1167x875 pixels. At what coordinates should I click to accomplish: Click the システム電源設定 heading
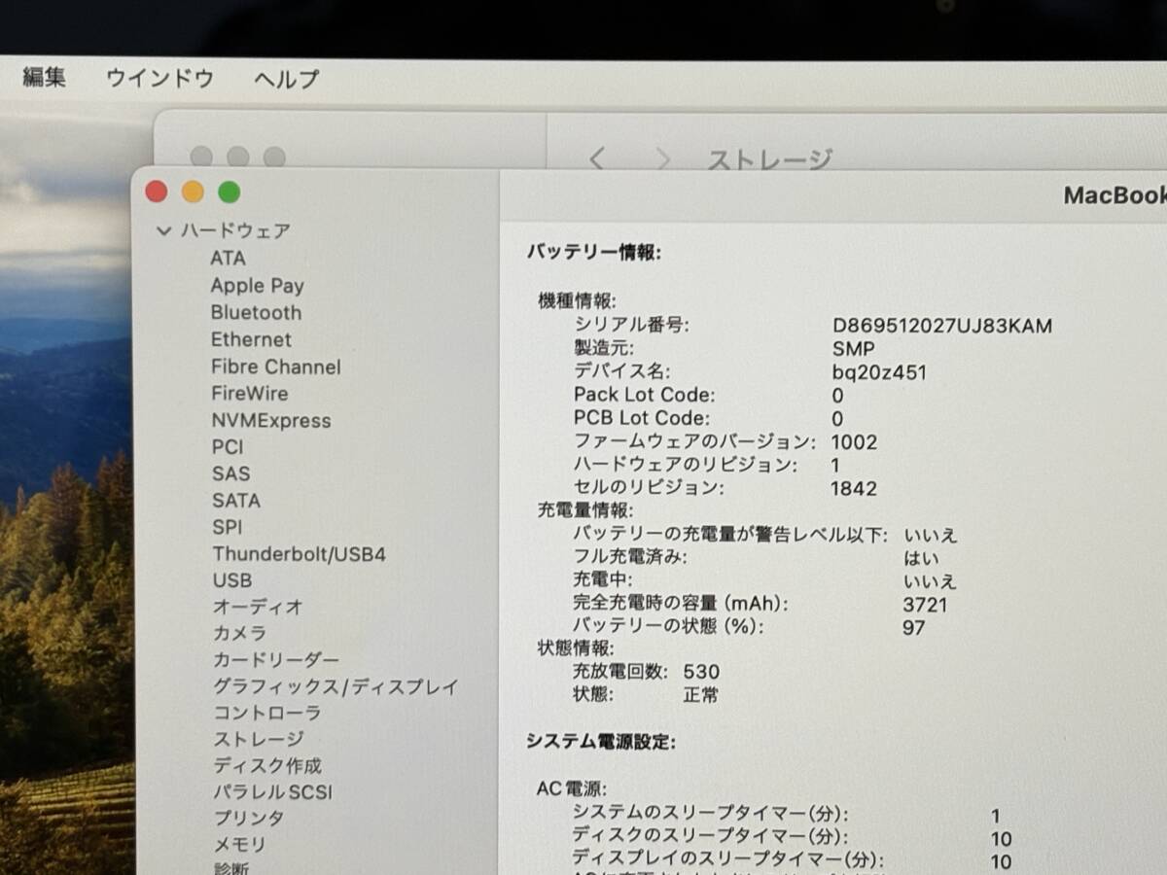pyautogui.click(x=601, y=741)
